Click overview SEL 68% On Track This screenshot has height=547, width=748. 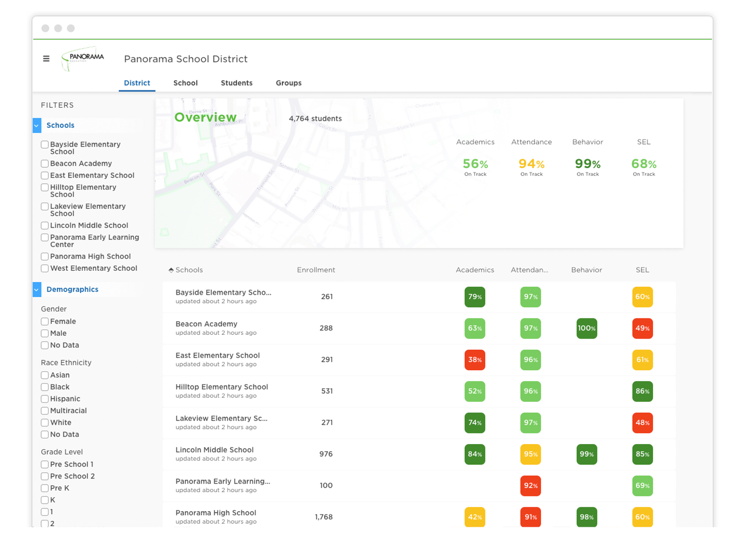pos(644,167)
